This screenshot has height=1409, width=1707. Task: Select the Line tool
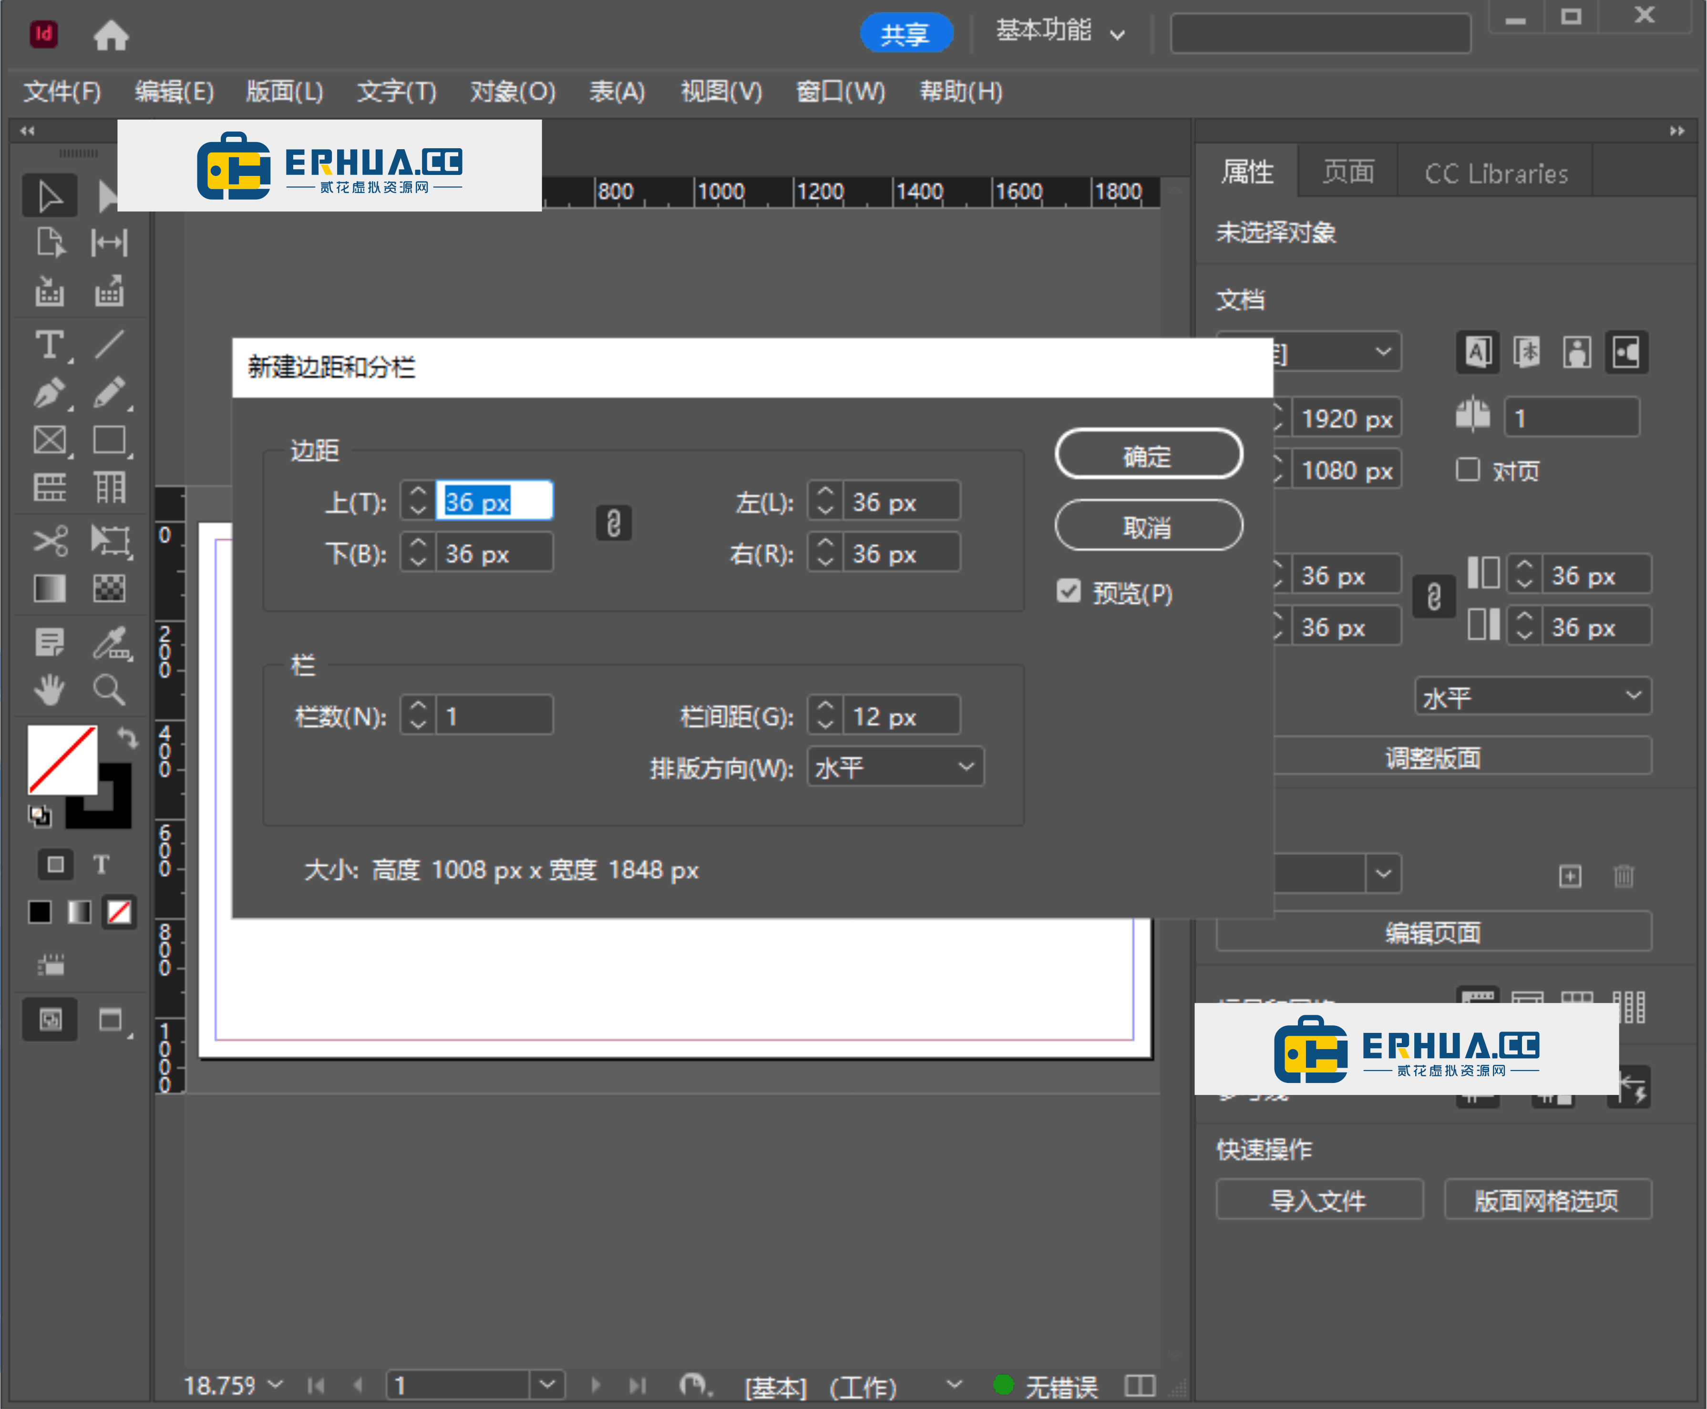click(109, 344)
